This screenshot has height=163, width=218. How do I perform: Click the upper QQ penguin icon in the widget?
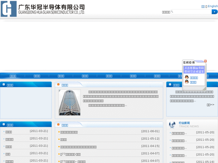pos(187,77)
